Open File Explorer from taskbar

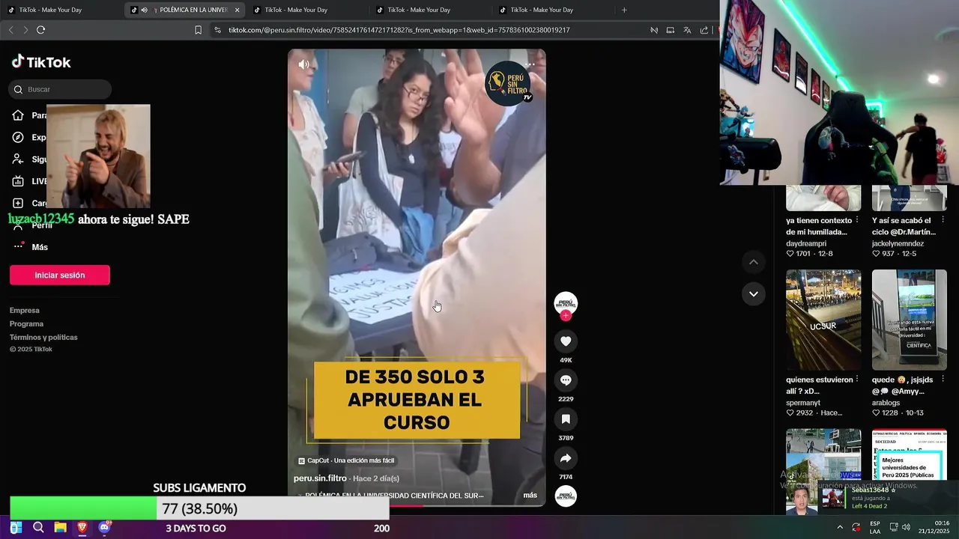point(60,528)
